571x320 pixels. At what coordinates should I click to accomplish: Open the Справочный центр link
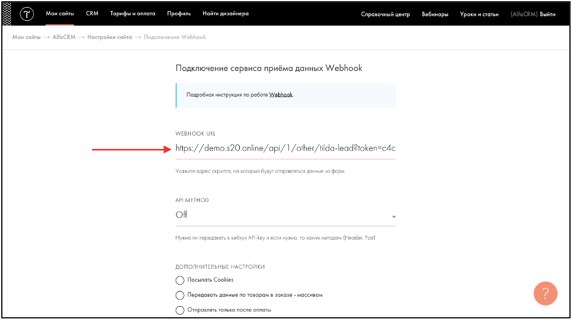pos(385,14)
